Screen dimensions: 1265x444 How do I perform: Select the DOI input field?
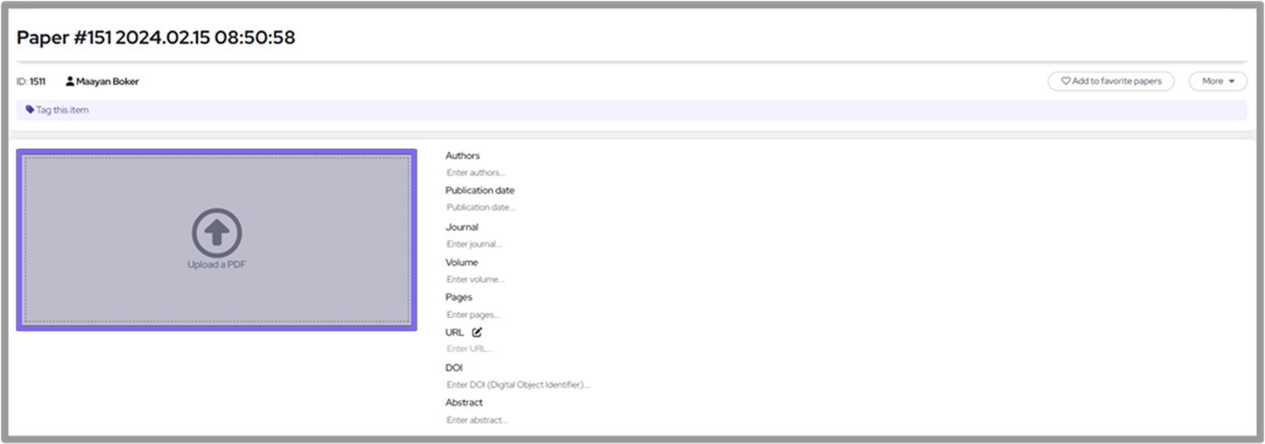(518, 385)
